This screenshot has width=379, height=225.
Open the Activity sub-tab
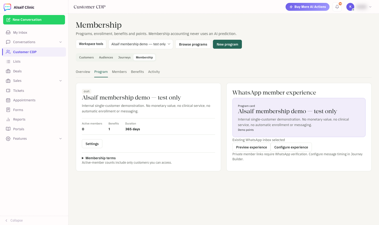point(154,72)
